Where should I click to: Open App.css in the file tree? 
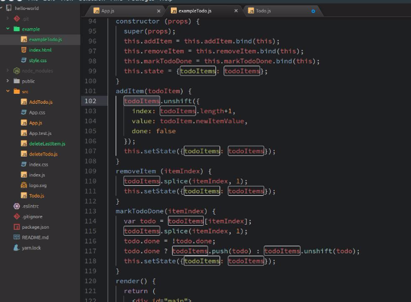(37, 112)
